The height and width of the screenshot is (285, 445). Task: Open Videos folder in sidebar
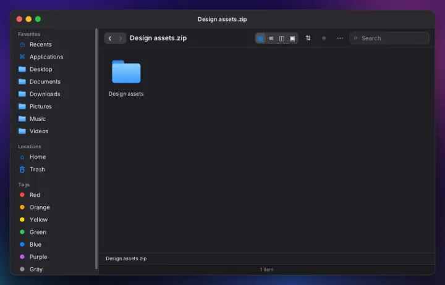click(55, 131)
